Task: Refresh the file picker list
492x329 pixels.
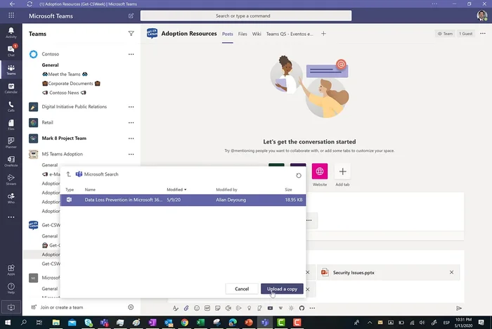Action: point(299,176)
